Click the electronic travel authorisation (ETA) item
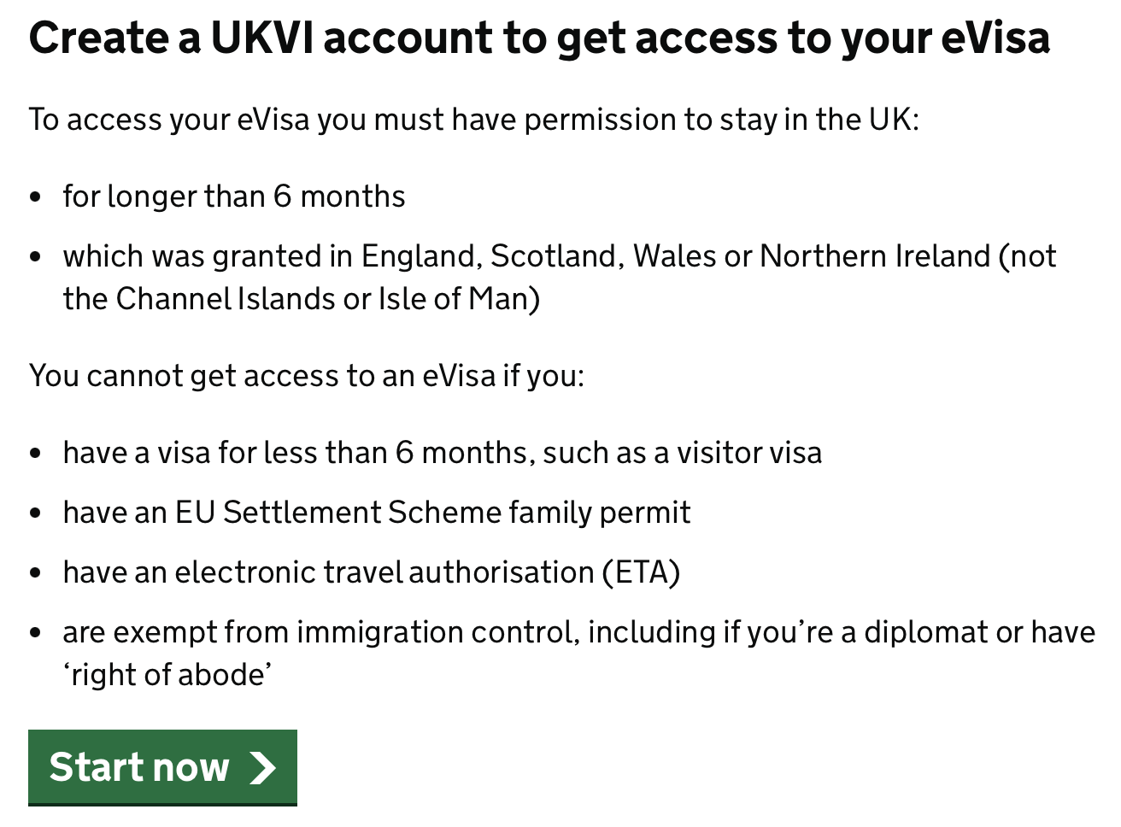1121x827 pixels. coord(372,572)
